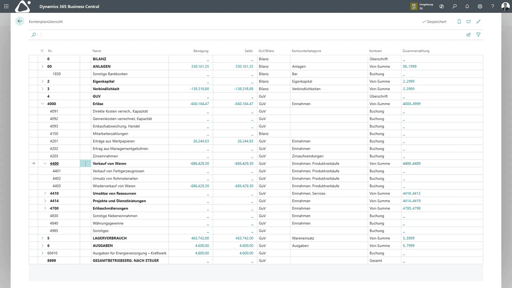This screenshot has height=288, width=512.
Task: Open the 330.161,35 Bewegung amount for ANLAGEN
Action: click(200, 66)
